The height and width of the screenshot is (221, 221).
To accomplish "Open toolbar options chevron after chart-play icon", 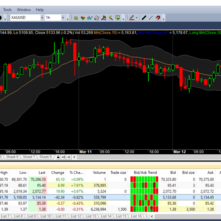I will (x=123, y=19).
